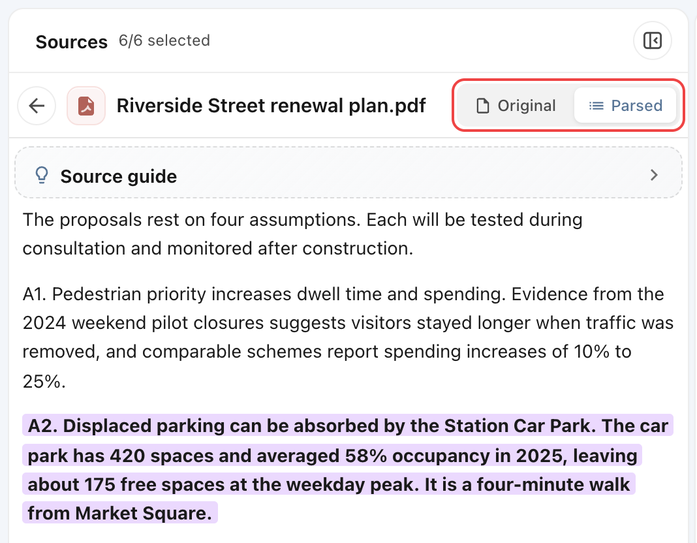Switch to the Original view tab
This screenshot has height=543, width=697.
click(516, 106)
